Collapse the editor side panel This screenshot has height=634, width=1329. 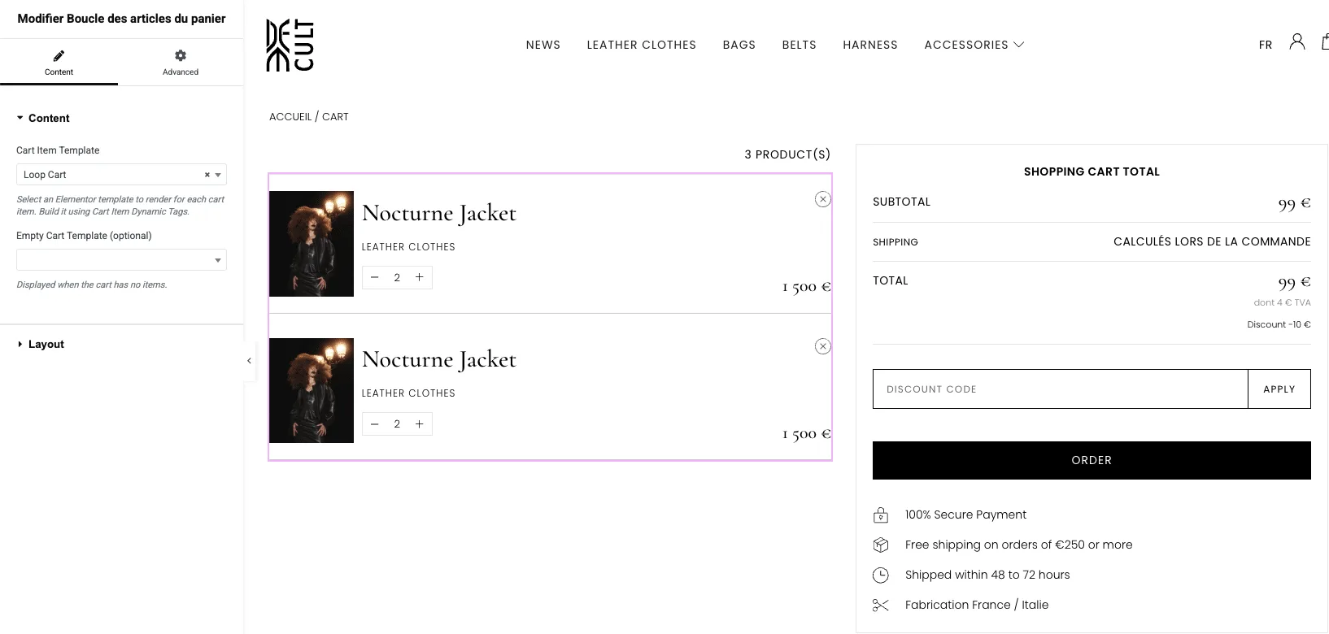tap(249, 361)
